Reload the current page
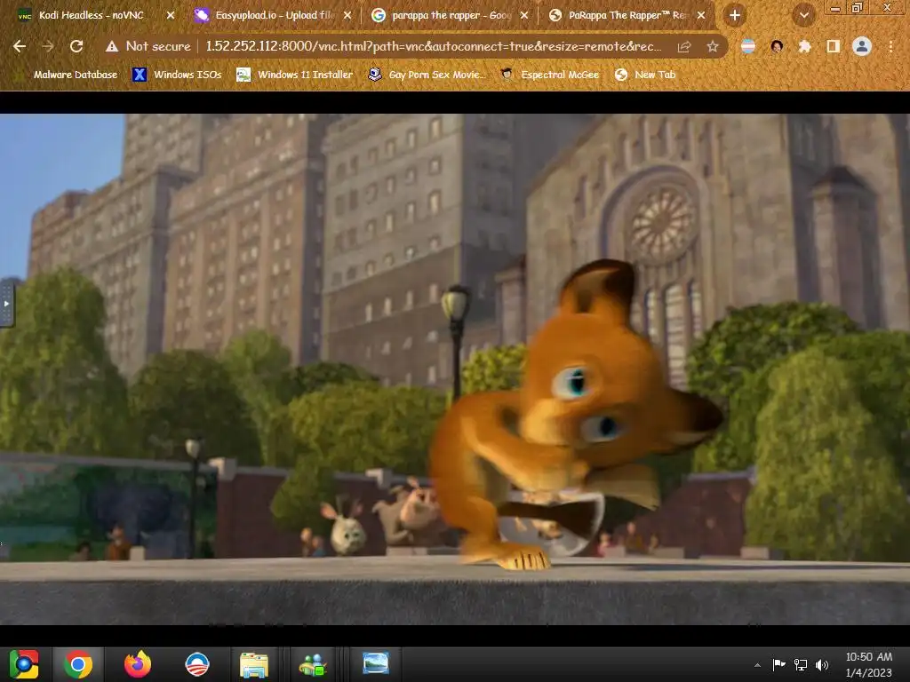Image resolution: width=910 pixels, height=682 pixels. pos(76,46)
